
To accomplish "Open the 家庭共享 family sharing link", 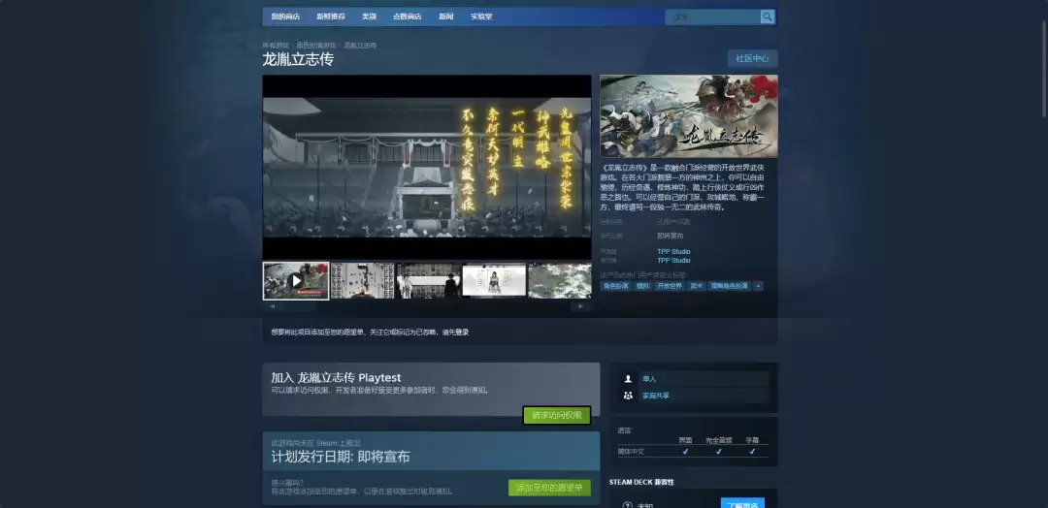I will click(656, 396).
